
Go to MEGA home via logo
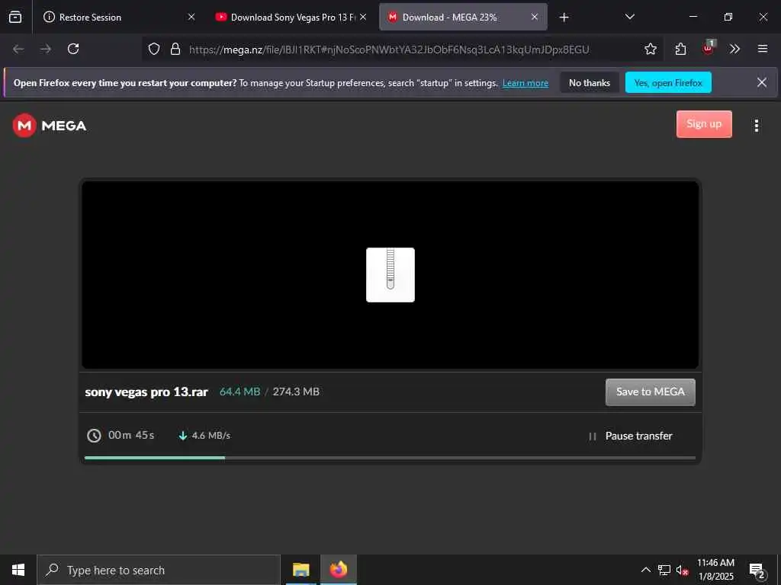click(50, 126)
